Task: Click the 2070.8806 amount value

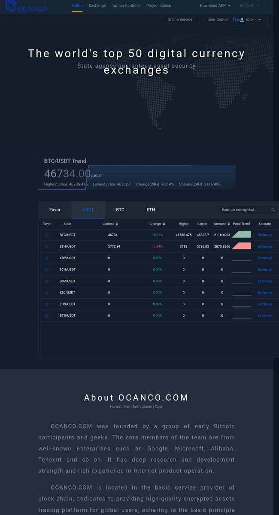Action: (222, 246)
